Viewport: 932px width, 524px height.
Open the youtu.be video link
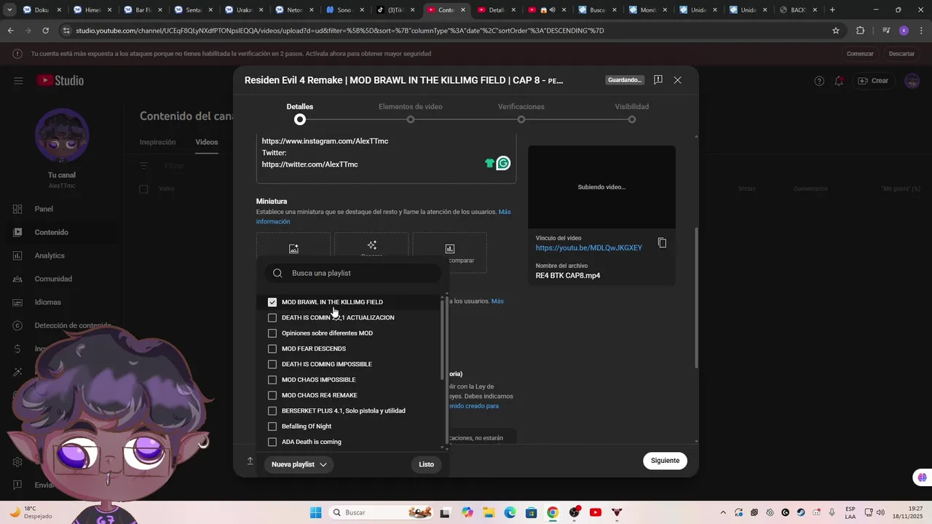pyautogui.click(x=589, y=247)
